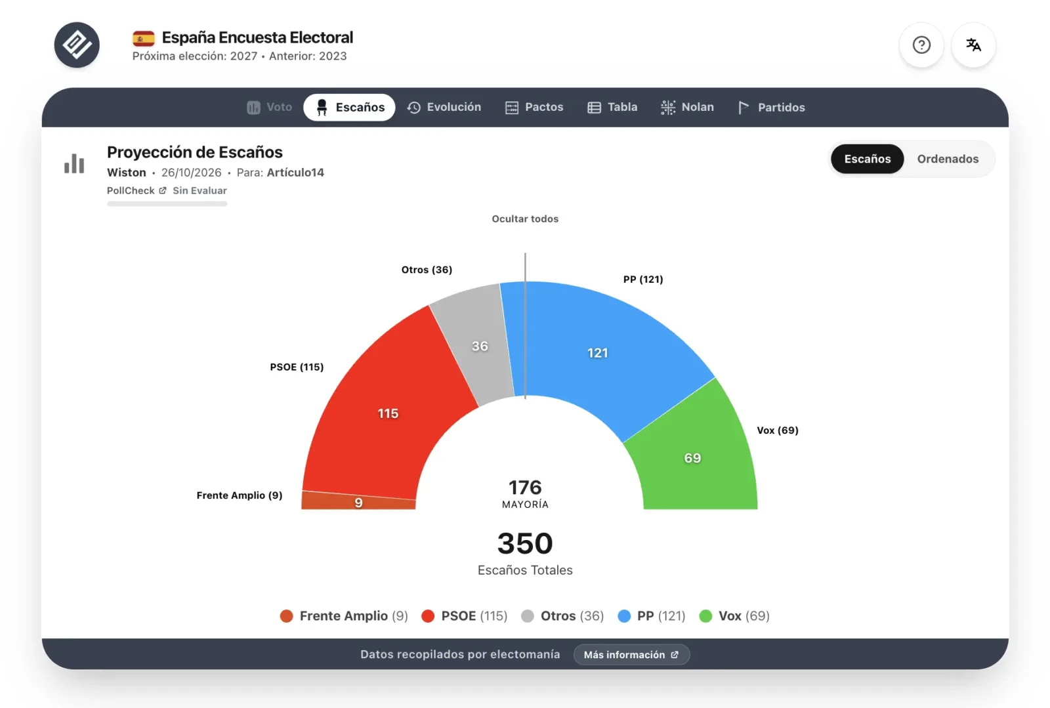Screen dimensions: 1050x708
Task: Select the Escaños view toggle
Action: pyautogui.click(x=868, y=159)
